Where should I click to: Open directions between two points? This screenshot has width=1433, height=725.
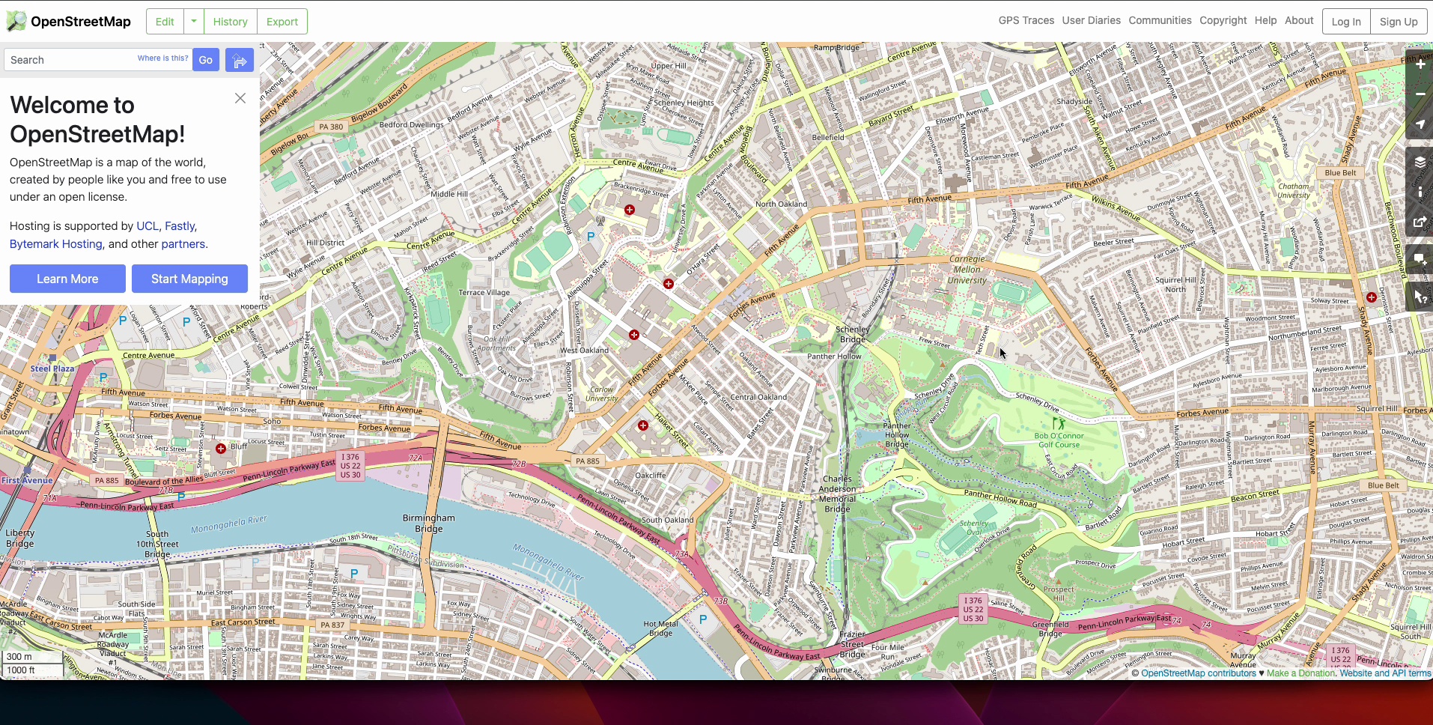240,61
